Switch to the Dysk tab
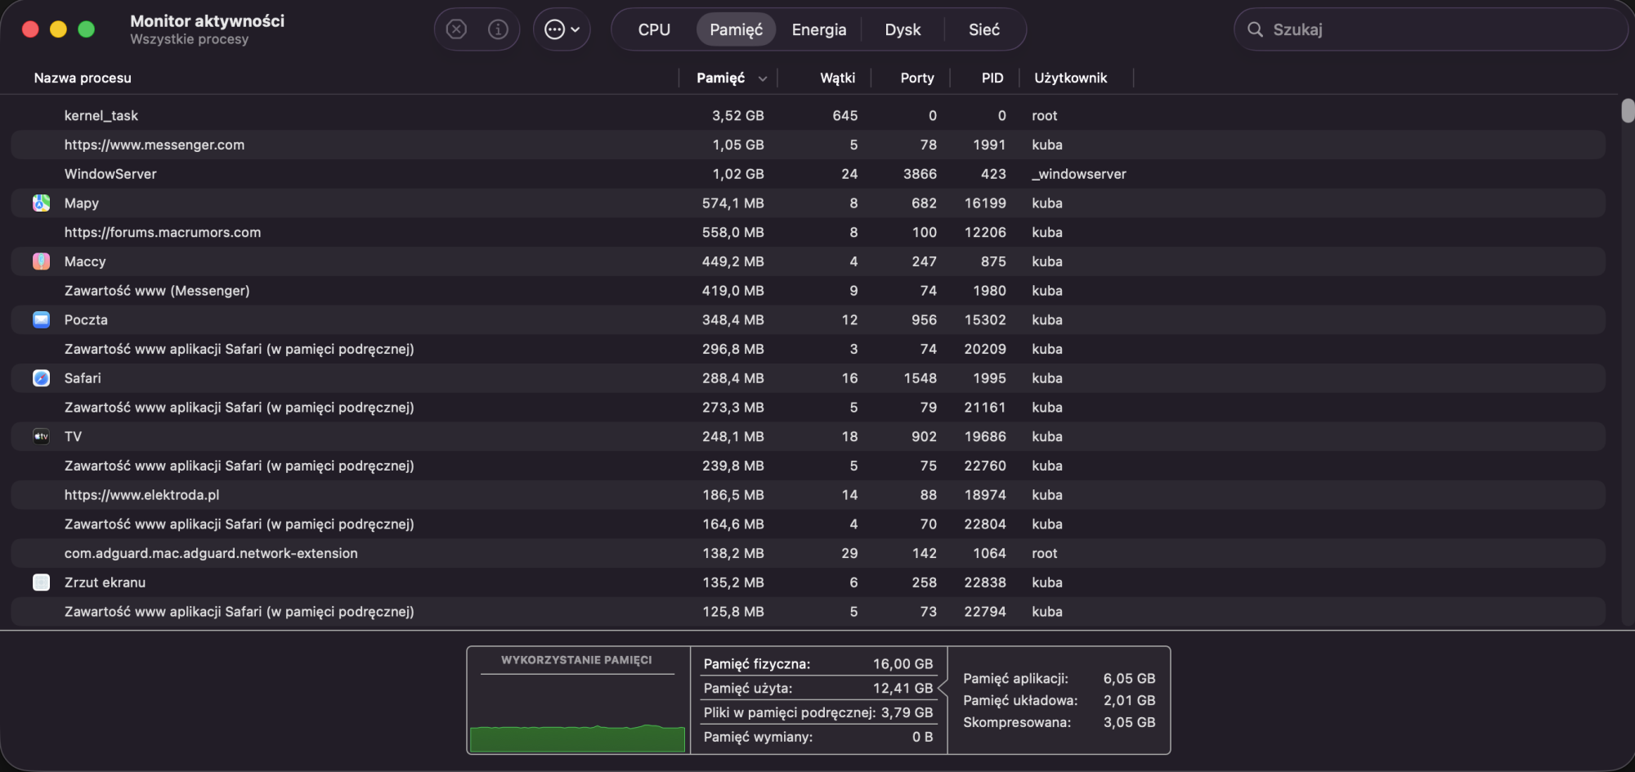1635x772 pixels. coord(903,29)
